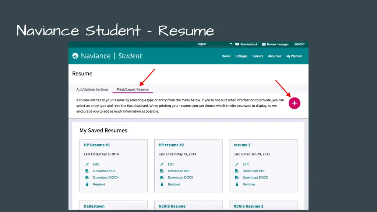377x212 pixels.
Task: Click the Naviance Student - Resume slide title
Action: [x=115, y=31]
